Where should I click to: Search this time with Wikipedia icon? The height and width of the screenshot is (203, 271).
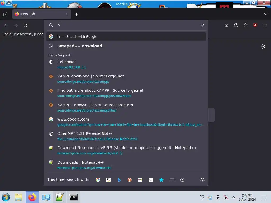151,180
